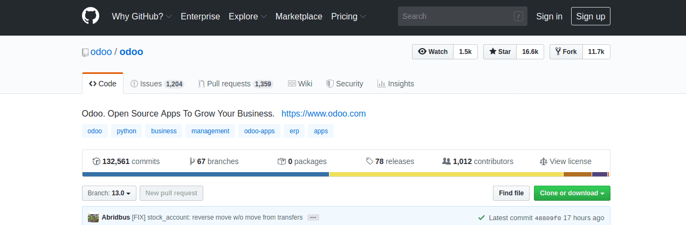Click the management topic tag
The width and height of the screenshot is (686, 225).
pos(210,131)
